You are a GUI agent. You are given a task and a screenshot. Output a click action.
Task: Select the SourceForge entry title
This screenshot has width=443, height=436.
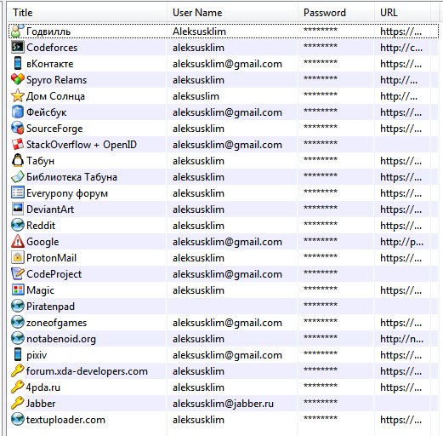coord(54,129)
